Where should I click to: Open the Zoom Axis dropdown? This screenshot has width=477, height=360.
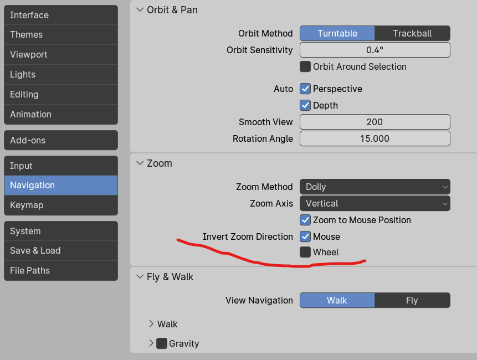click(x=375, y=203)
